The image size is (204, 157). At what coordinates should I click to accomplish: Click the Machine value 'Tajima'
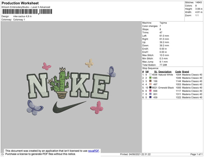(163, 23)
